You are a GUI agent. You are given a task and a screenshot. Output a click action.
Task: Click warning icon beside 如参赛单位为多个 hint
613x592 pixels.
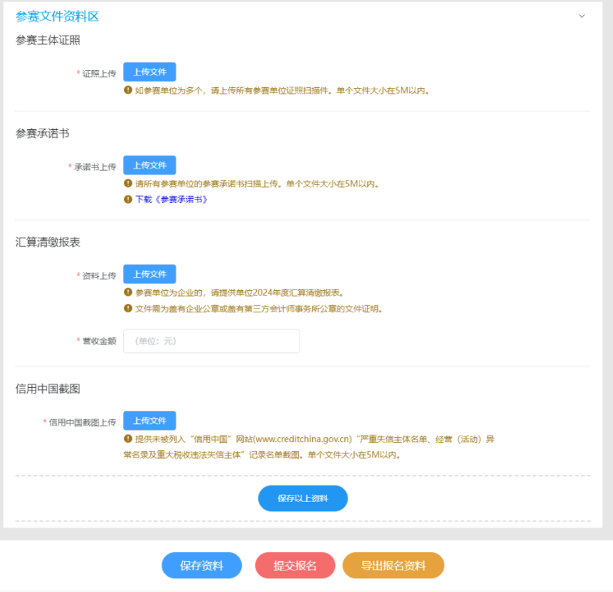(x=128, y=90)
